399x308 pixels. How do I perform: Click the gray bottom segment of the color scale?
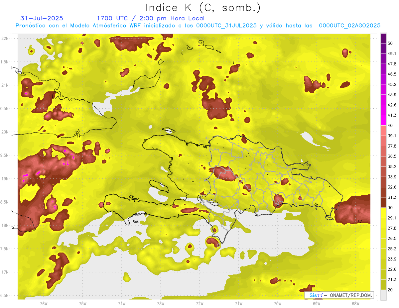click(383, 295)
